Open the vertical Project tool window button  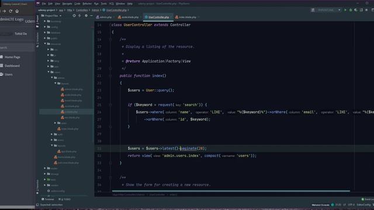coord(37,22)
